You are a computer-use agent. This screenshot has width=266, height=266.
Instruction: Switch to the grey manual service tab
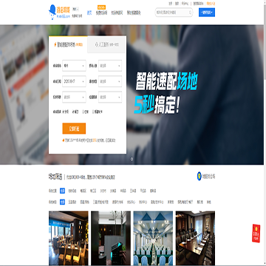[106, 44]
